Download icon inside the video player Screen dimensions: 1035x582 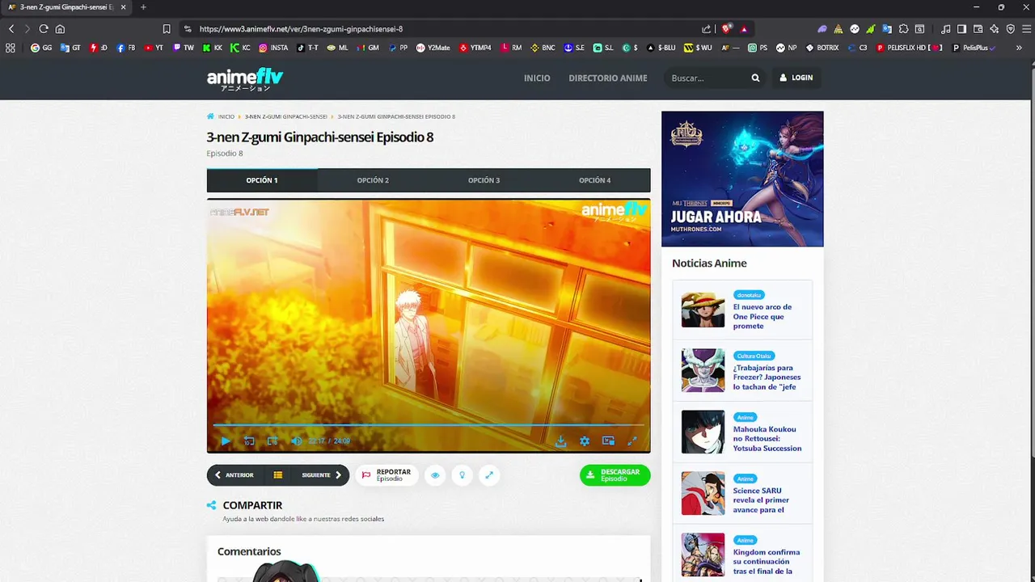pyautogui.click(x=560, y=441)
